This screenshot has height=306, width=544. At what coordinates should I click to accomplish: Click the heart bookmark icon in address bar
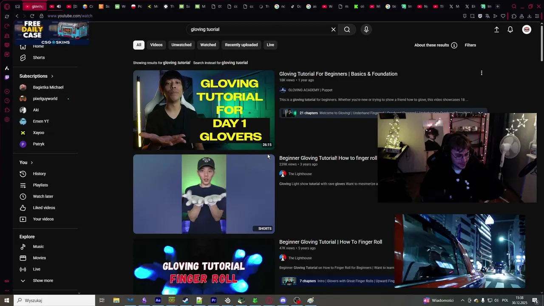tap(503, 16)
